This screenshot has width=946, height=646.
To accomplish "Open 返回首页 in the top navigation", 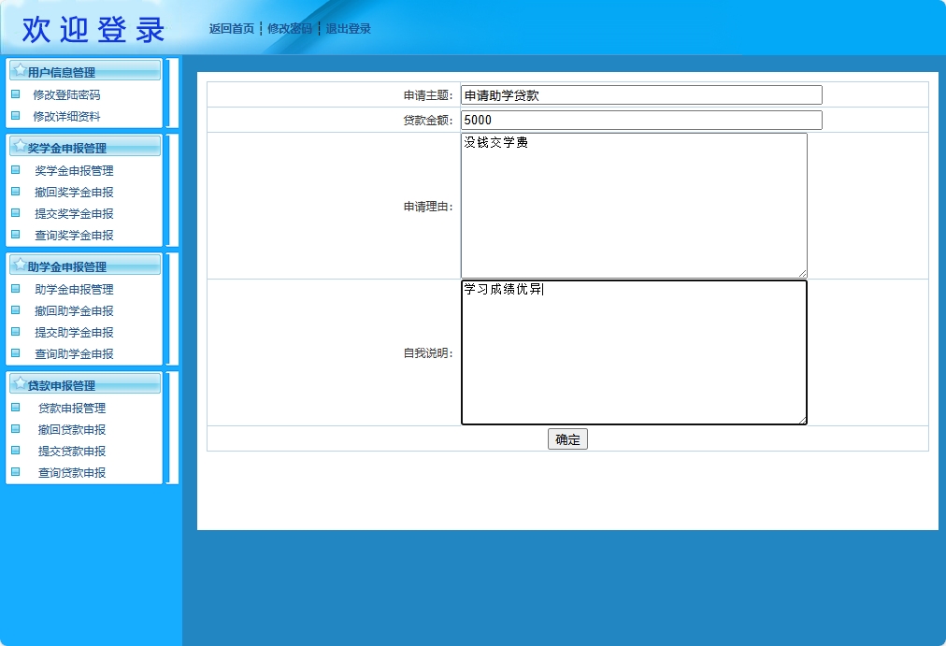I will click(233, 28).
